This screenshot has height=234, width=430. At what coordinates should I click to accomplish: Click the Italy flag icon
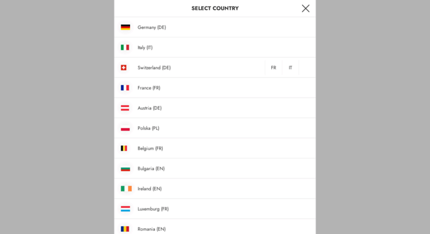pos(125,48)
